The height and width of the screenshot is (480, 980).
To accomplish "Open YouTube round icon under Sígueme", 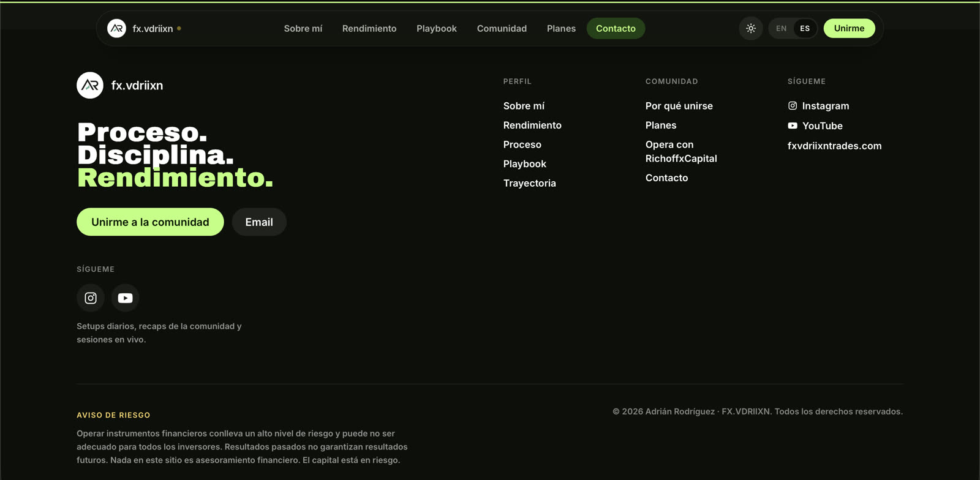I will point(125,298).
